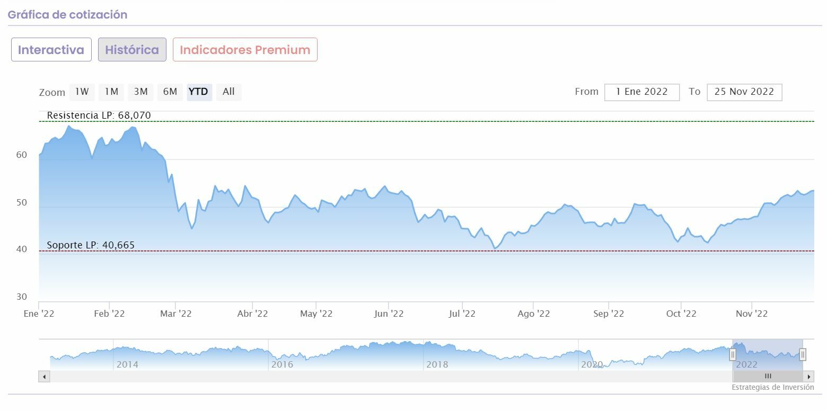
Task: Click the To date field
Action: 744,92
